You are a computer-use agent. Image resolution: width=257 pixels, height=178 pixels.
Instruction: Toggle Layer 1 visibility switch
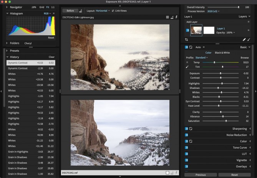pyautogui.click(x=187, y=30)
